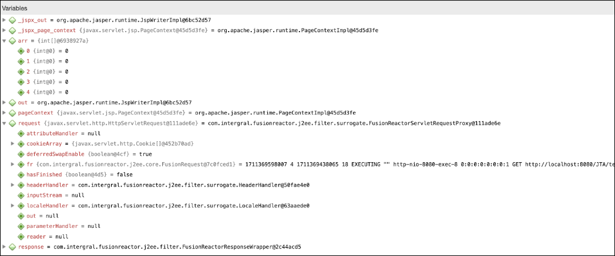Image resolution: width=615 pixels, height=256 pixels.
Task: Expand the cookieArray field
Action: click(13, 144)
